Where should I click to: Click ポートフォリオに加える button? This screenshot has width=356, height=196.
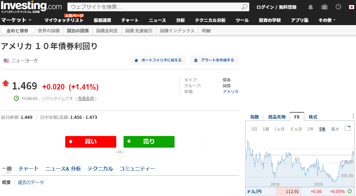pyautogui.click(x=158, y=60)
